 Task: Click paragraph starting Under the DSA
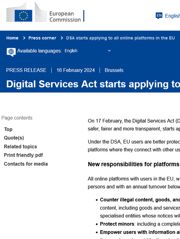134,146
